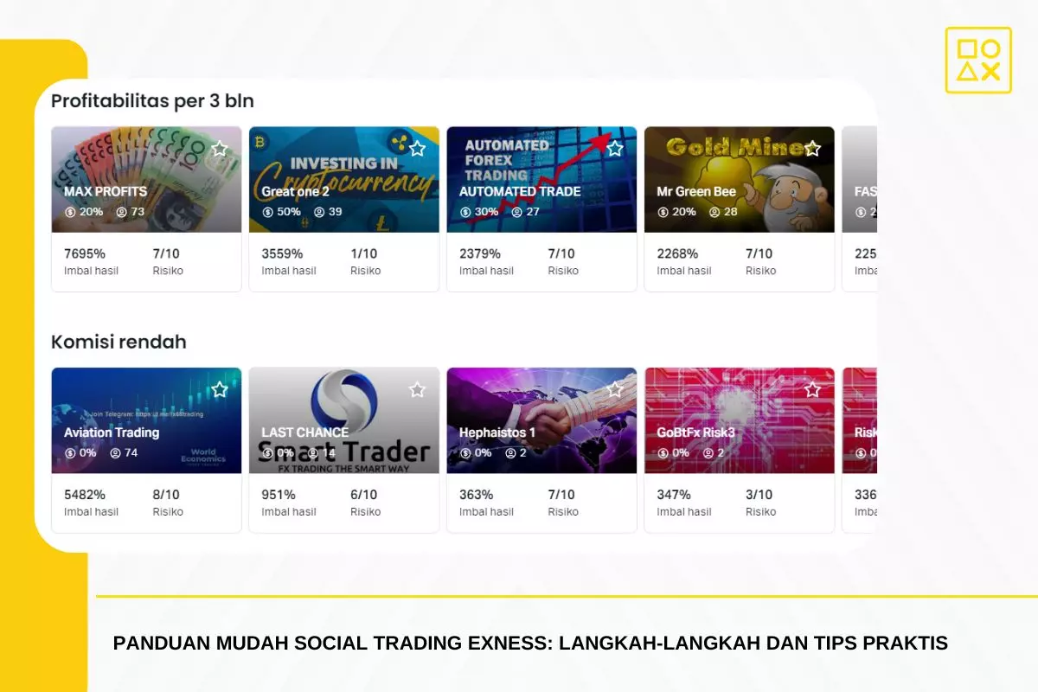Screen dimensions: 1038x692
Task: Click the GoBtFx Risk3 strategy name
Action: [x=695, y=432]
